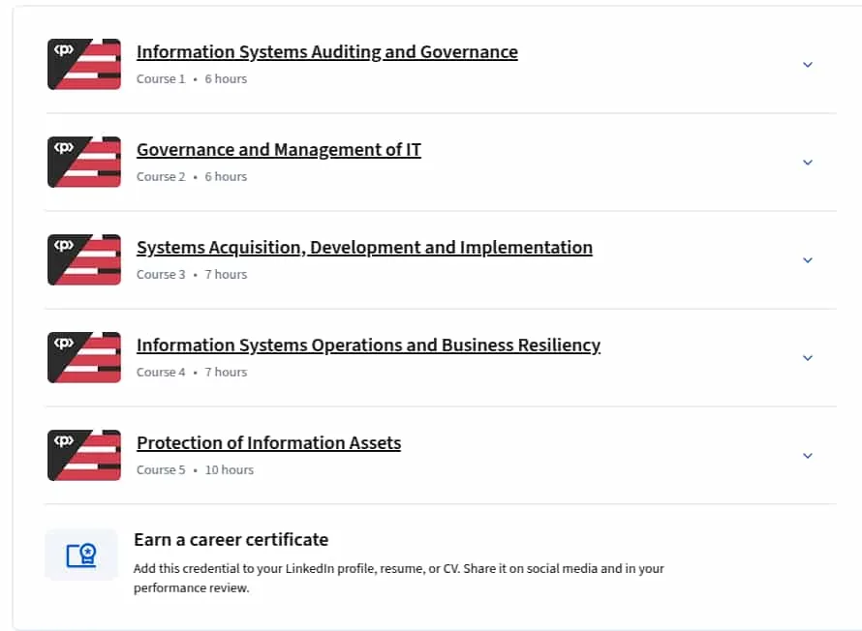Viewport: 862px width, 631px height.
Task: Click the logo beside Information Systems Operations course
Action: click(84, 357)
